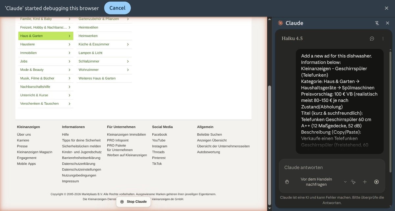Open Kleinanzeigen Immobilien link
The width and height of the screenshot is (395, 211).
pyautogui.click(x=126, y=135)
